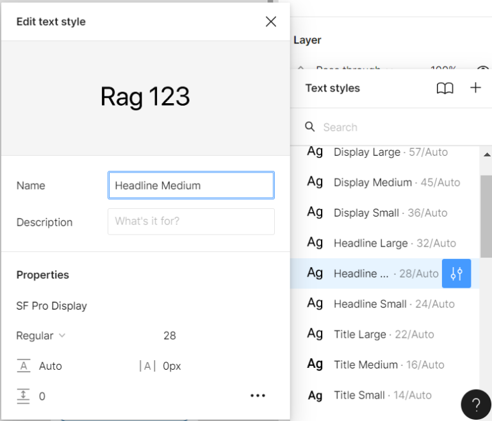Click the Description input field
The height and width of the screenshot is (421, 492).
pyautogui.click(x=191, y=222)
